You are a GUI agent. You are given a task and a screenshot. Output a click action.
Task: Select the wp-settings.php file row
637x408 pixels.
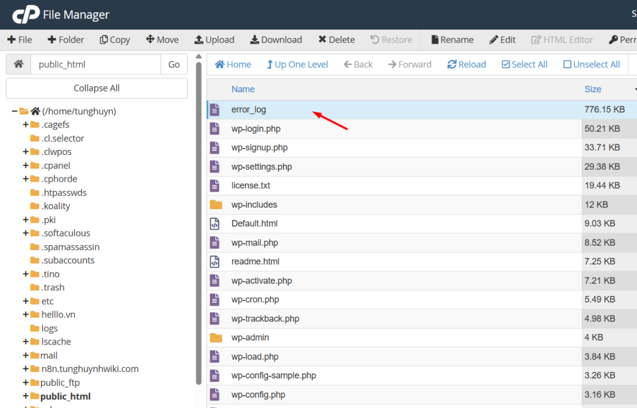[422, 167]
